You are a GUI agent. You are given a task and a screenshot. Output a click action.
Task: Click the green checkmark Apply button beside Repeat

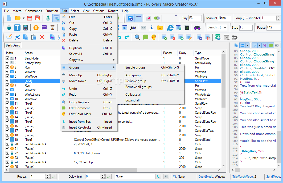[x=53, y=177]
